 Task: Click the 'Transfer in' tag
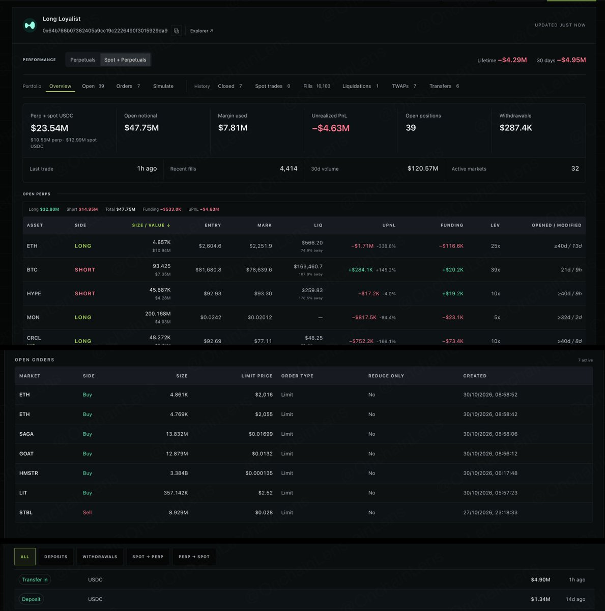pos(35,579)
